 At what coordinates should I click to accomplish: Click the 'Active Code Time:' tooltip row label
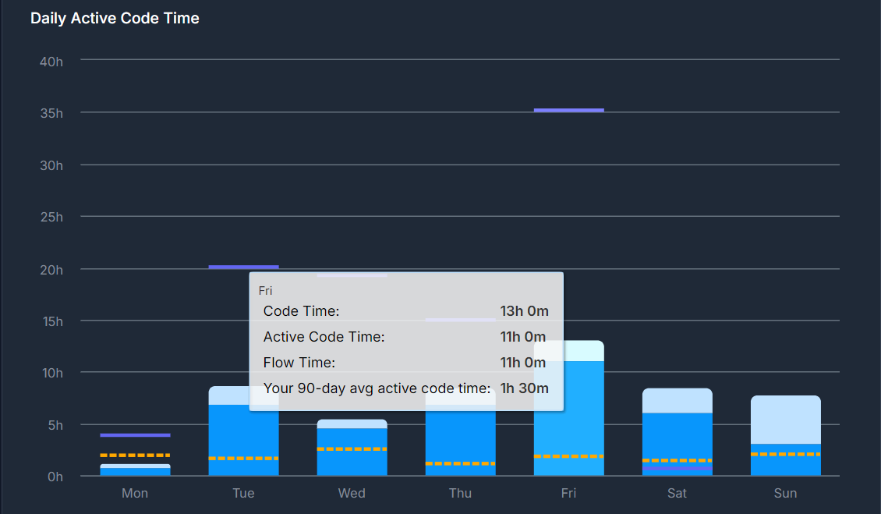pyautogui.click(x=324, y=337)
